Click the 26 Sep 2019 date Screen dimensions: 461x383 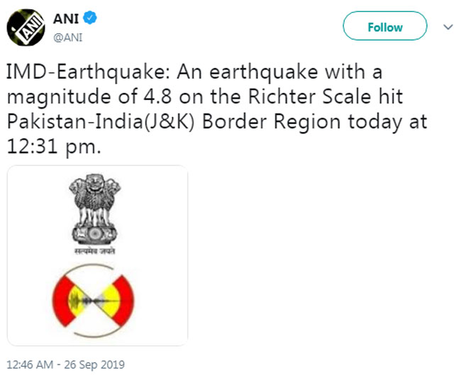[x=94, y=365]
